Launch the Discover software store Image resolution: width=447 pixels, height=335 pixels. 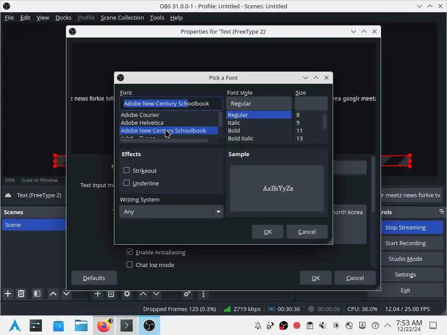[58, 325]
